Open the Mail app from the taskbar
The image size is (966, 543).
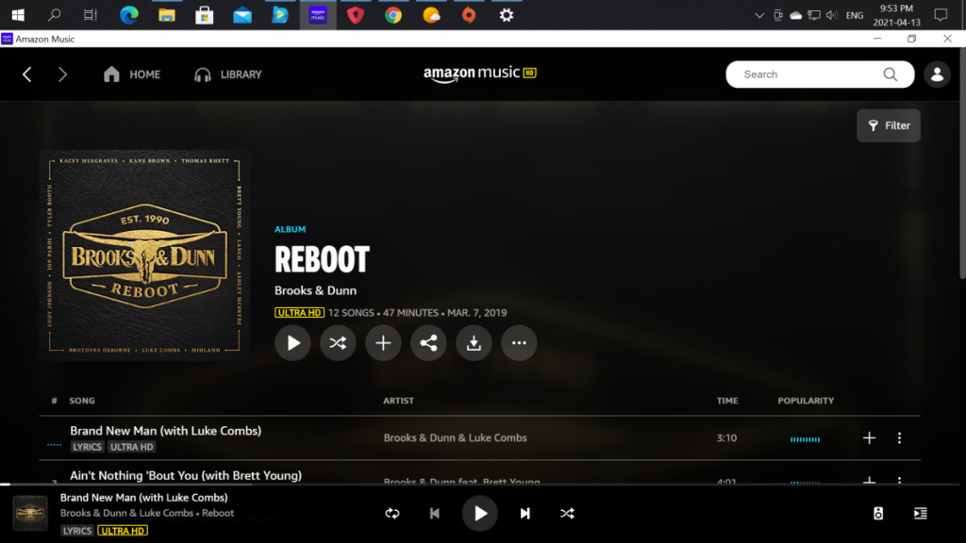[242, 15]
